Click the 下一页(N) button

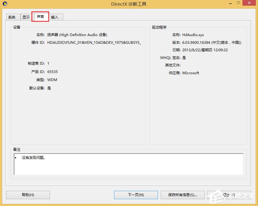[x=136, y=195]
